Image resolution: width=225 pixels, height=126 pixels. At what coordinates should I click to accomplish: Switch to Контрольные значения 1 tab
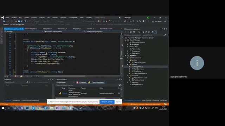tap(30, 100)
